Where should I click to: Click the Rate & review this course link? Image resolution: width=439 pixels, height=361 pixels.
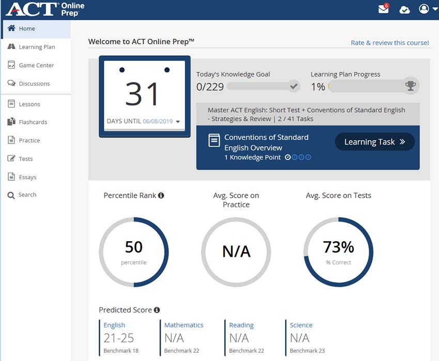tap(389, 43)
